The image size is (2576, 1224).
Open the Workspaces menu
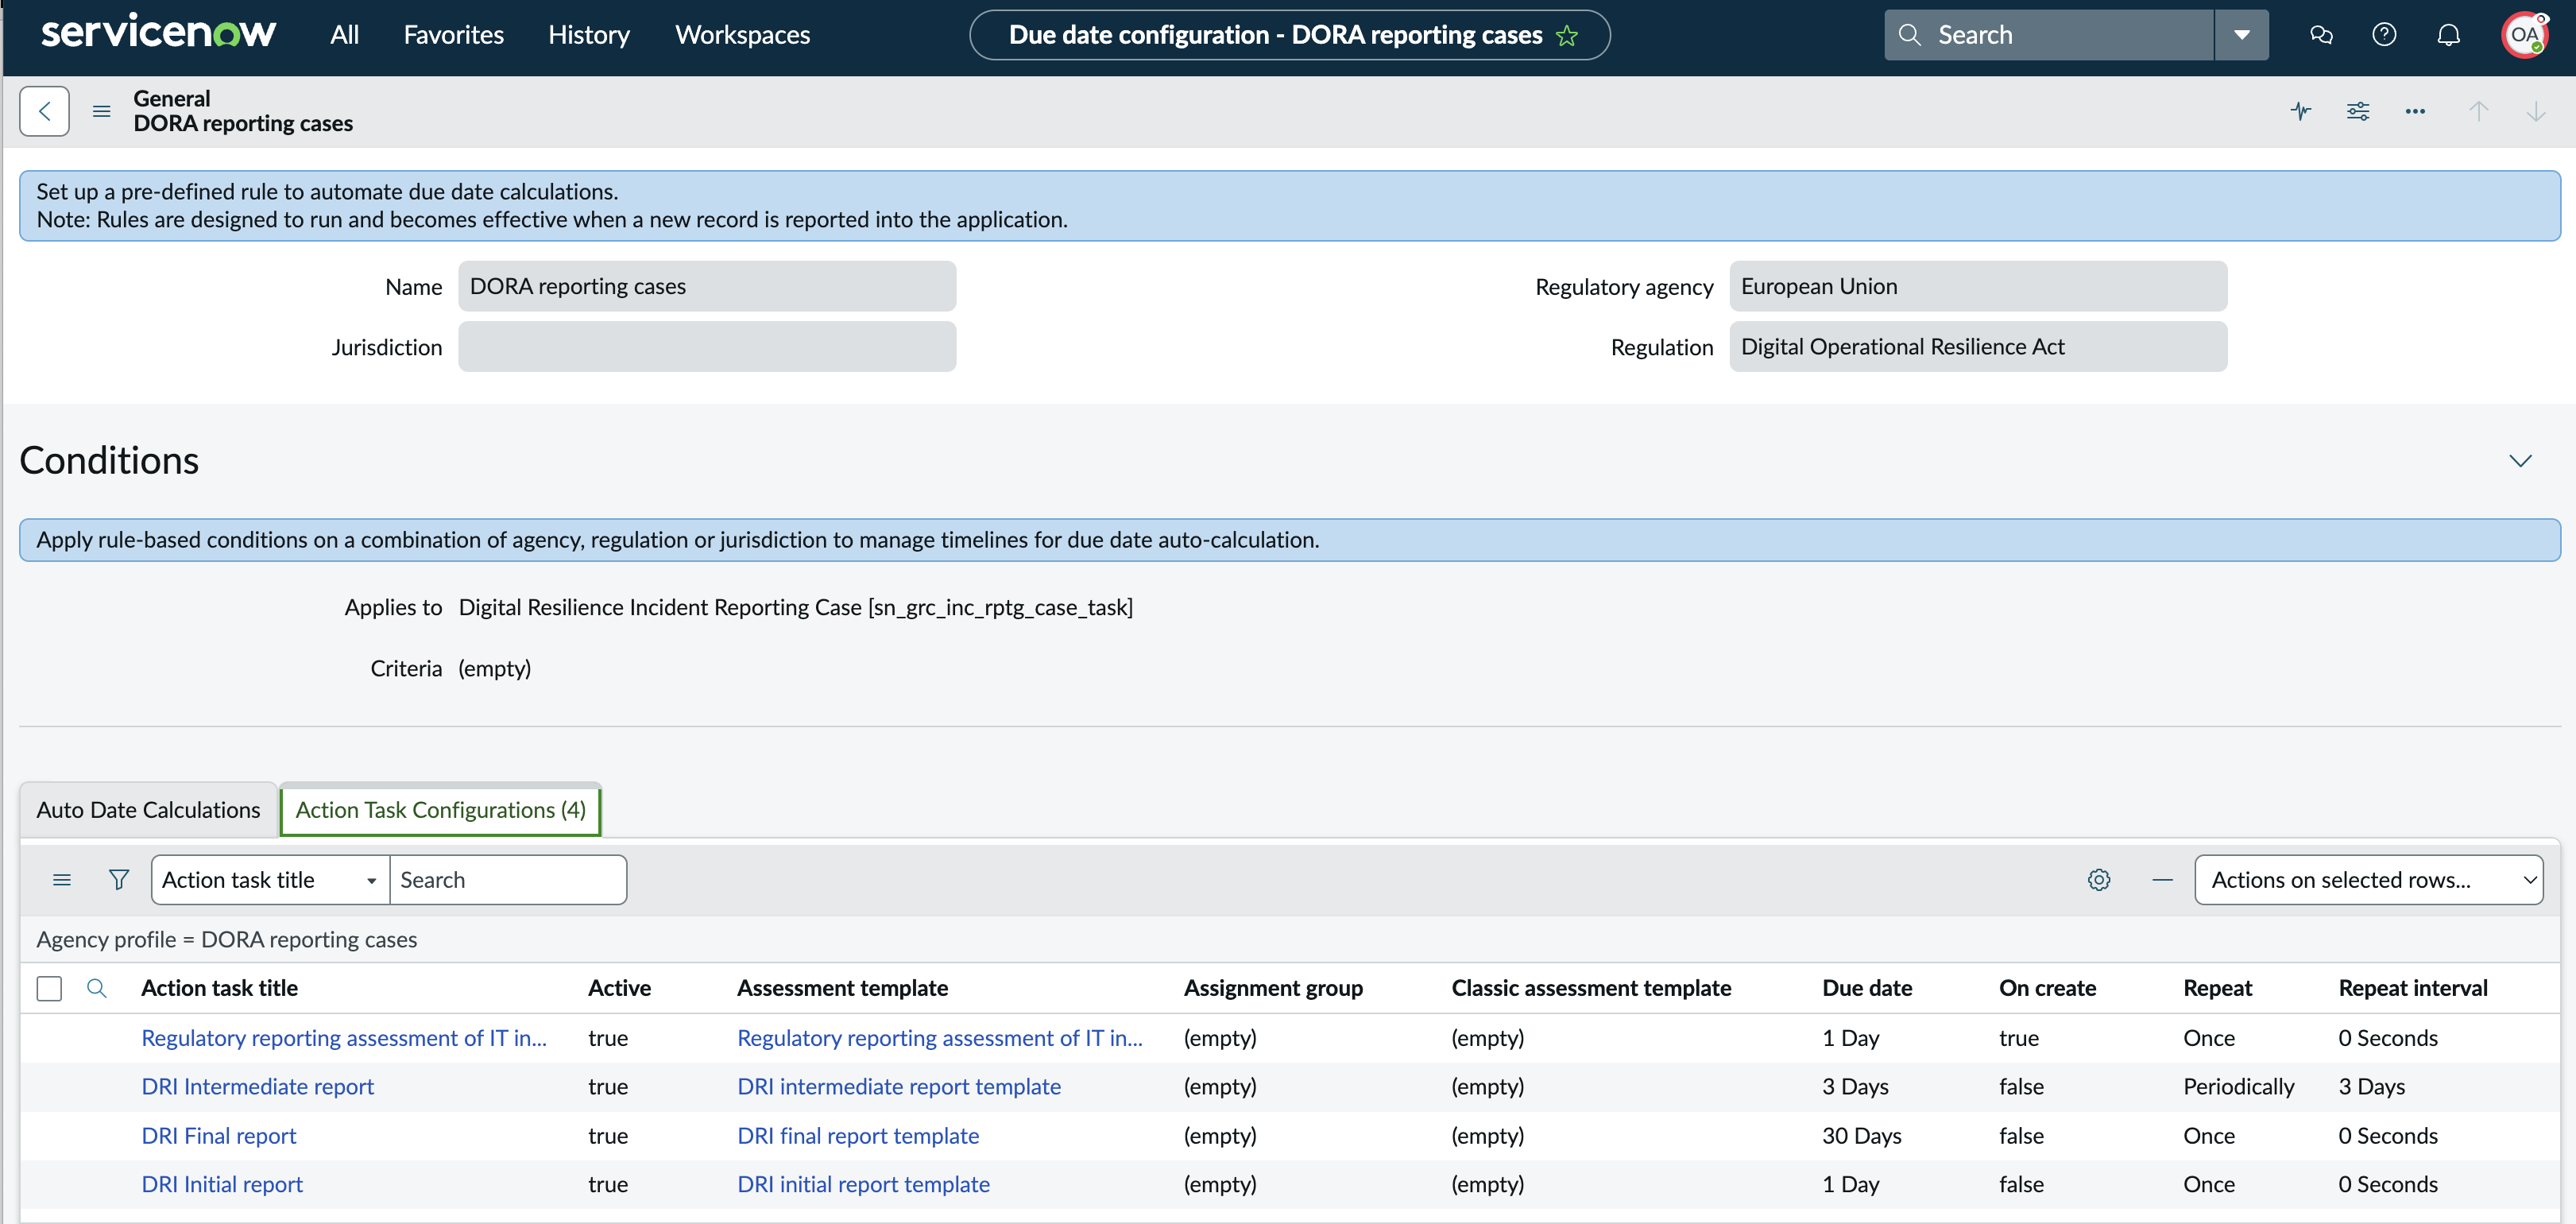click(x=742, y=35)
